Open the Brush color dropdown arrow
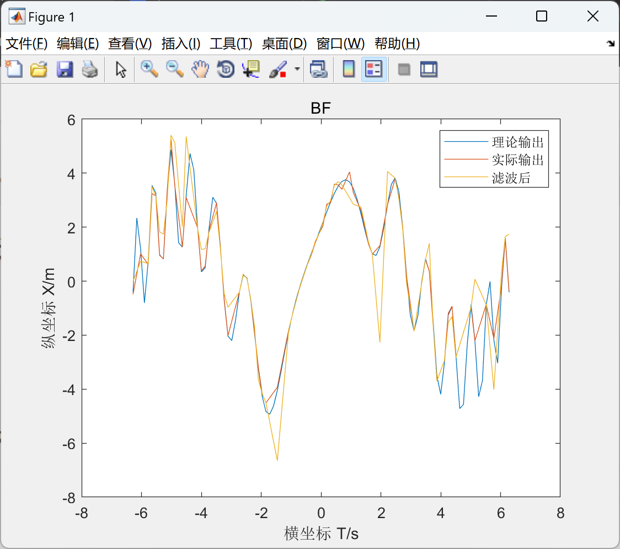This screenshot has height=549, width=620. 297,69
